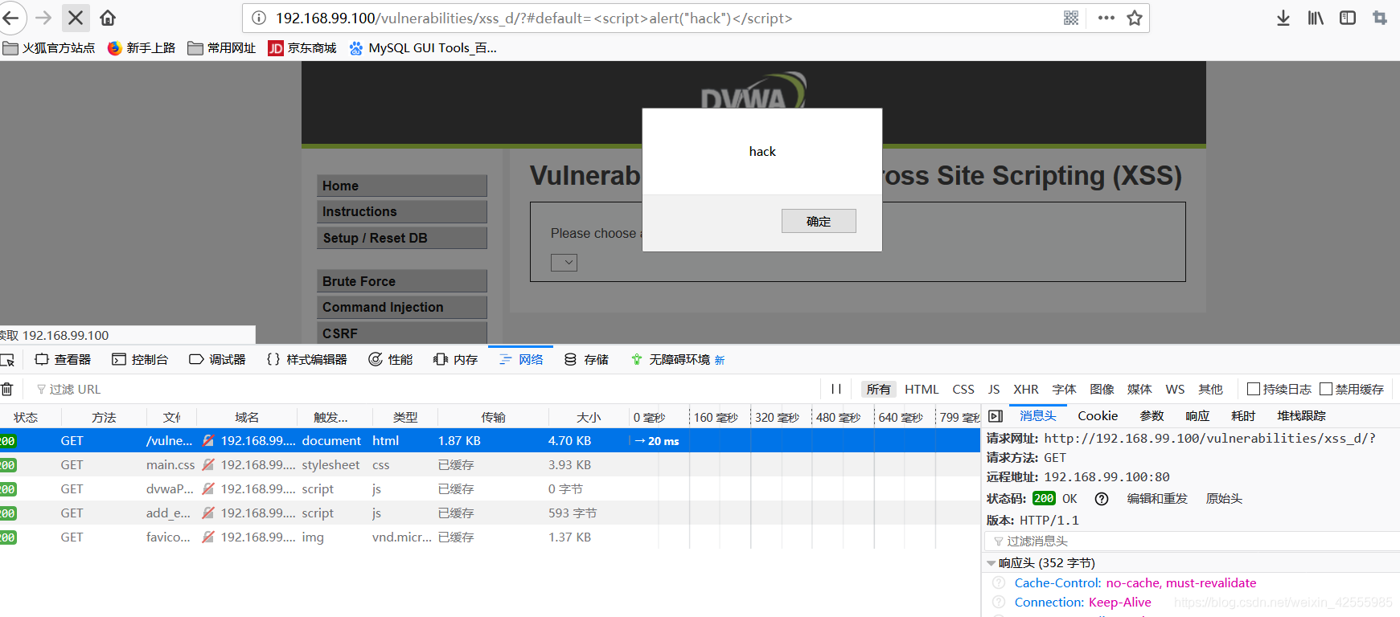Click help icon beside Connection header
Image resolution: width=1400 pixels, height=617 pixels.
click(x=999, y=603)
